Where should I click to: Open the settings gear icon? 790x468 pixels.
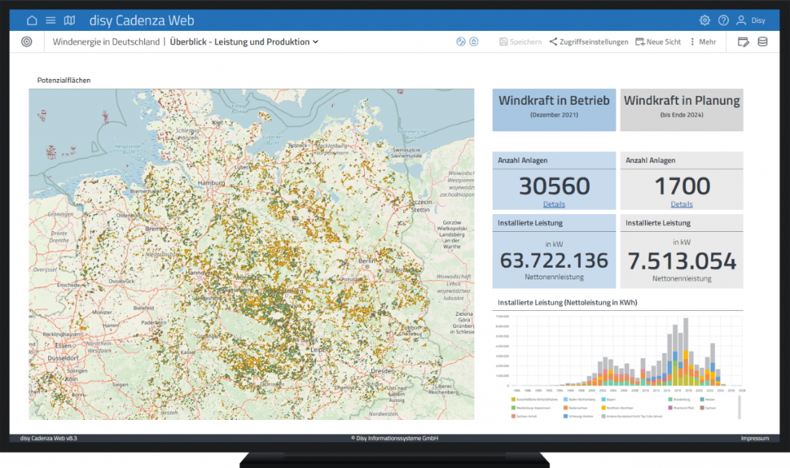[705, 20]
